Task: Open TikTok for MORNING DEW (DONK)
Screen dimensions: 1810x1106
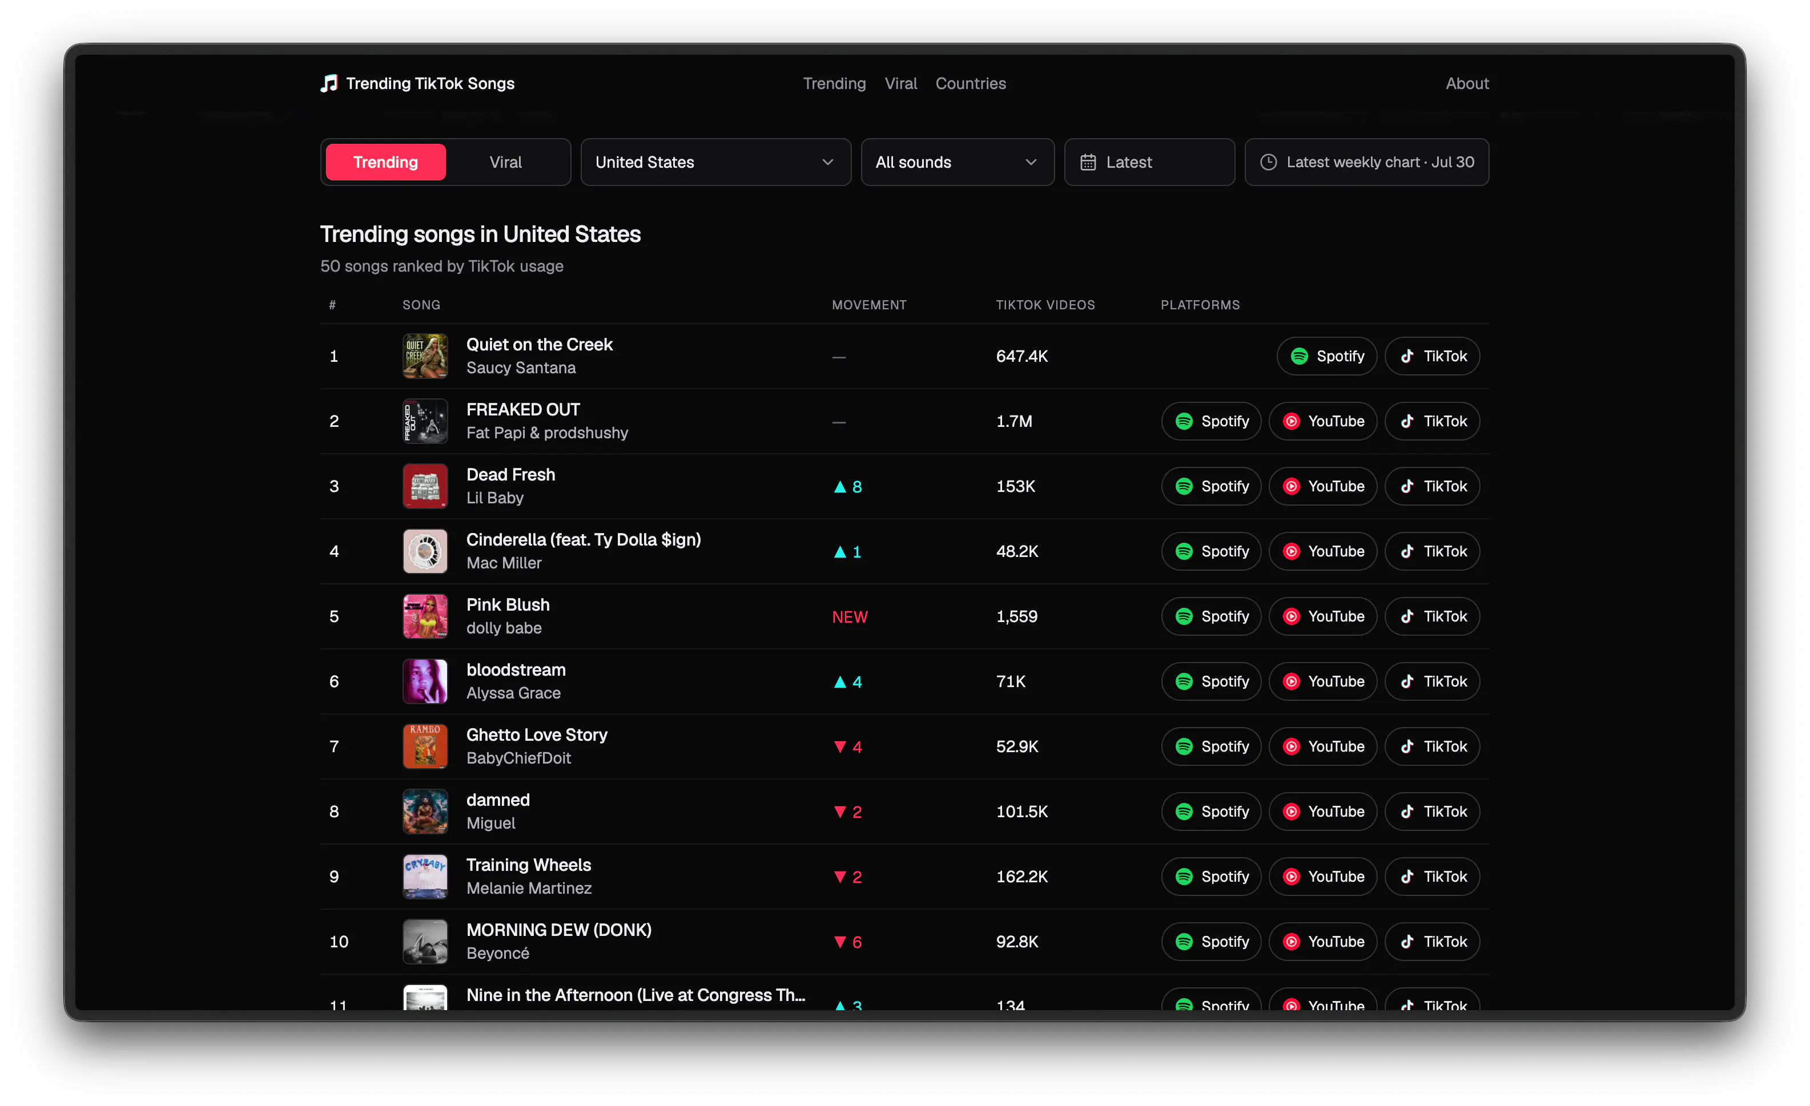Action: coord(1431,942)
